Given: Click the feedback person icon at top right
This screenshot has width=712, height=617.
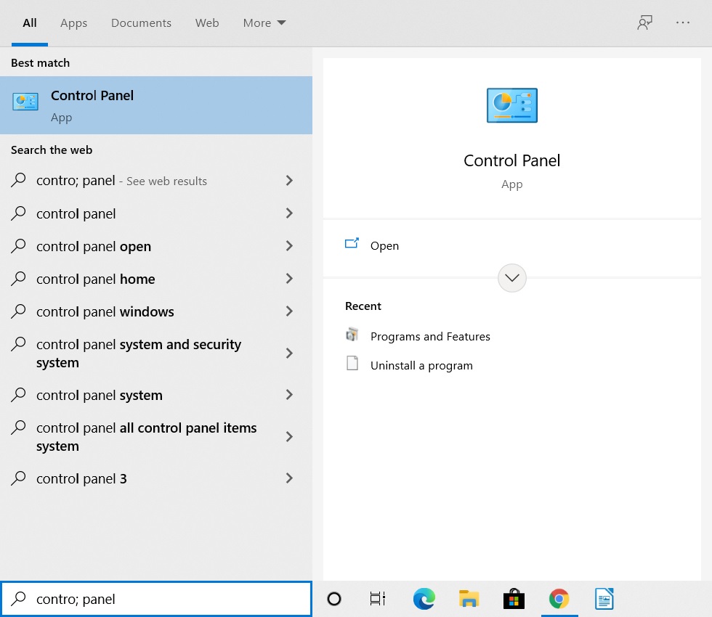Looking at the screenshot, I should tap(644, 23).
